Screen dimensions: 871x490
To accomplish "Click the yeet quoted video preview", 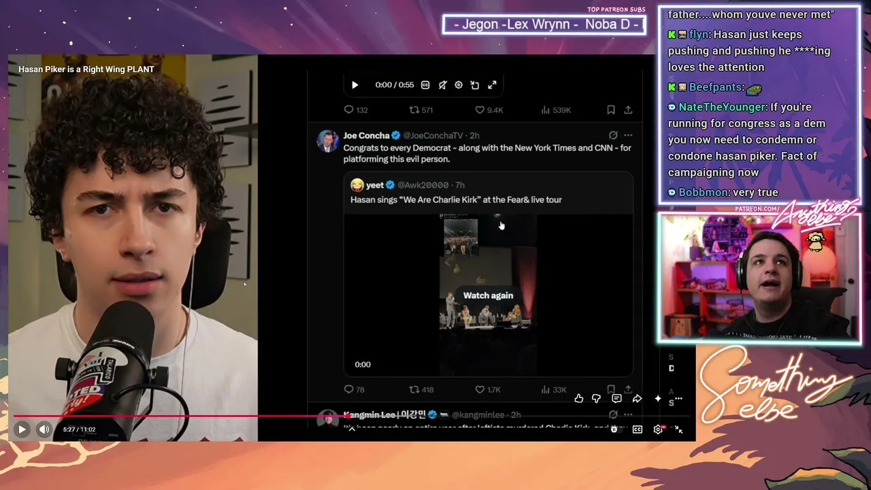I will [x=488, y=295].
